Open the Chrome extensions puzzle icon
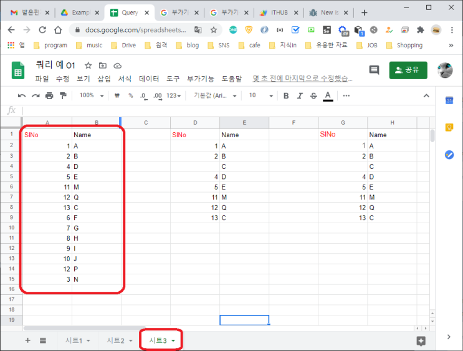This screenshot has width=463, height=351. (420, 30)
